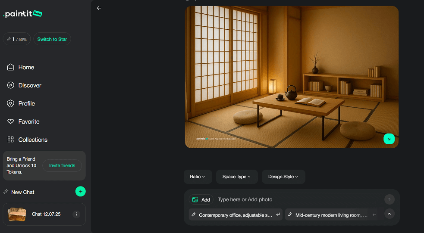
Task: Click the token count indicator
Action: click(17, 39)
